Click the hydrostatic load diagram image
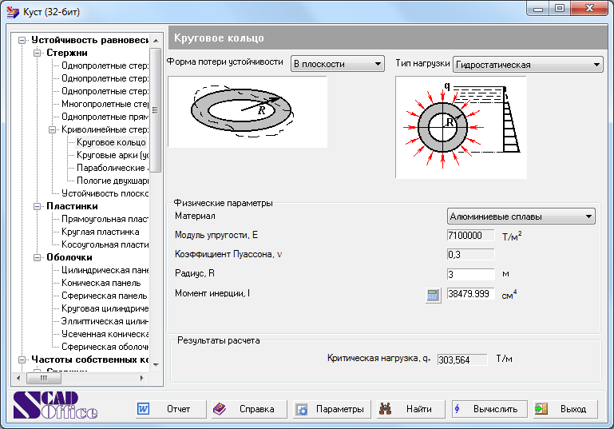Viewport: 614px width, 429px height. 461,127
